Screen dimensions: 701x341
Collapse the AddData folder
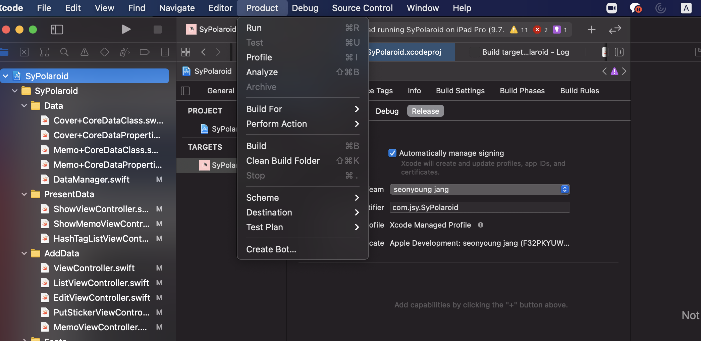tap(24, 253)
